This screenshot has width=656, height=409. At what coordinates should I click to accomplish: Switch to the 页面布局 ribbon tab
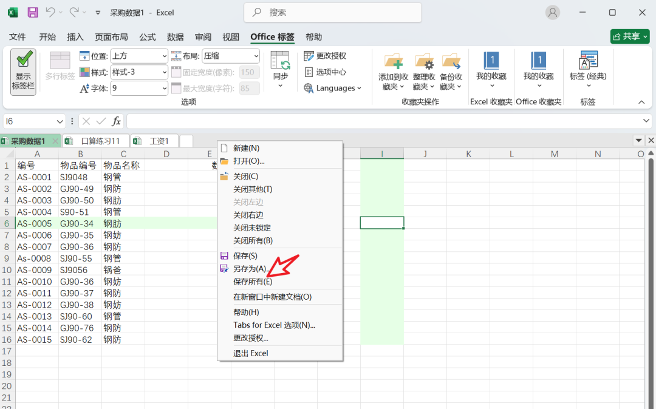pyautogui.click(x=111, y=37)
